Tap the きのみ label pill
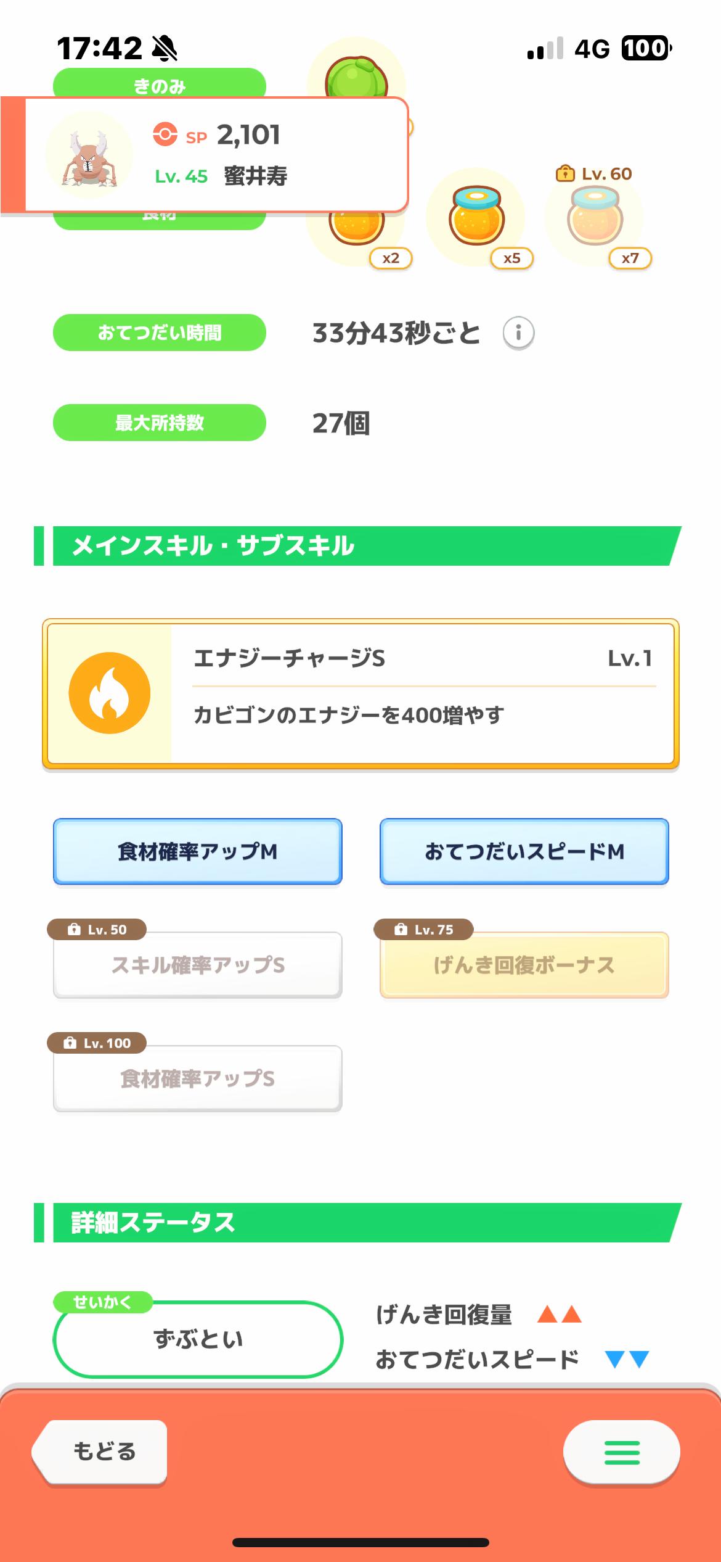Screen dimensions: 721x1562 (159, 83)
